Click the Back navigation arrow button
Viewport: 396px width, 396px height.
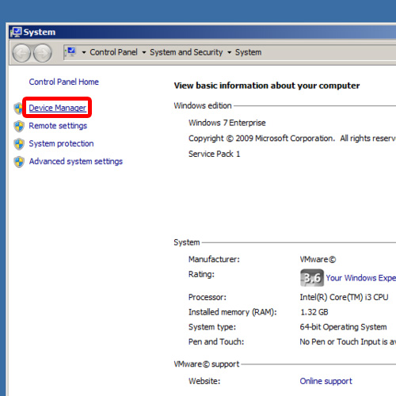coord(21,53)
